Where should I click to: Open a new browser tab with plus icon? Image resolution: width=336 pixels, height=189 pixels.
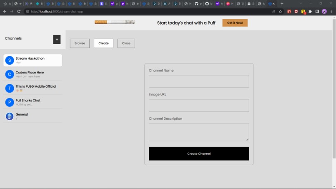(x=282, y=4)
